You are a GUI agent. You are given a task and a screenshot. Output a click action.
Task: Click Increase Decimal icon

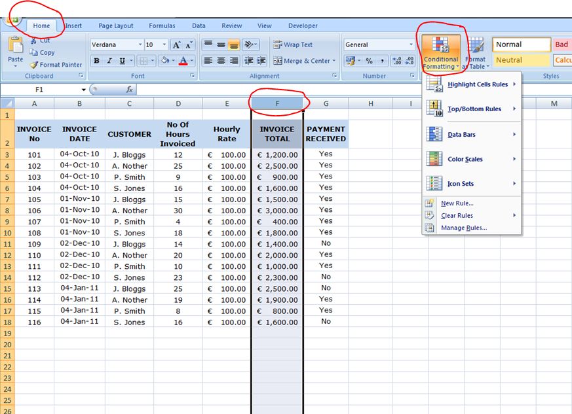397,61
